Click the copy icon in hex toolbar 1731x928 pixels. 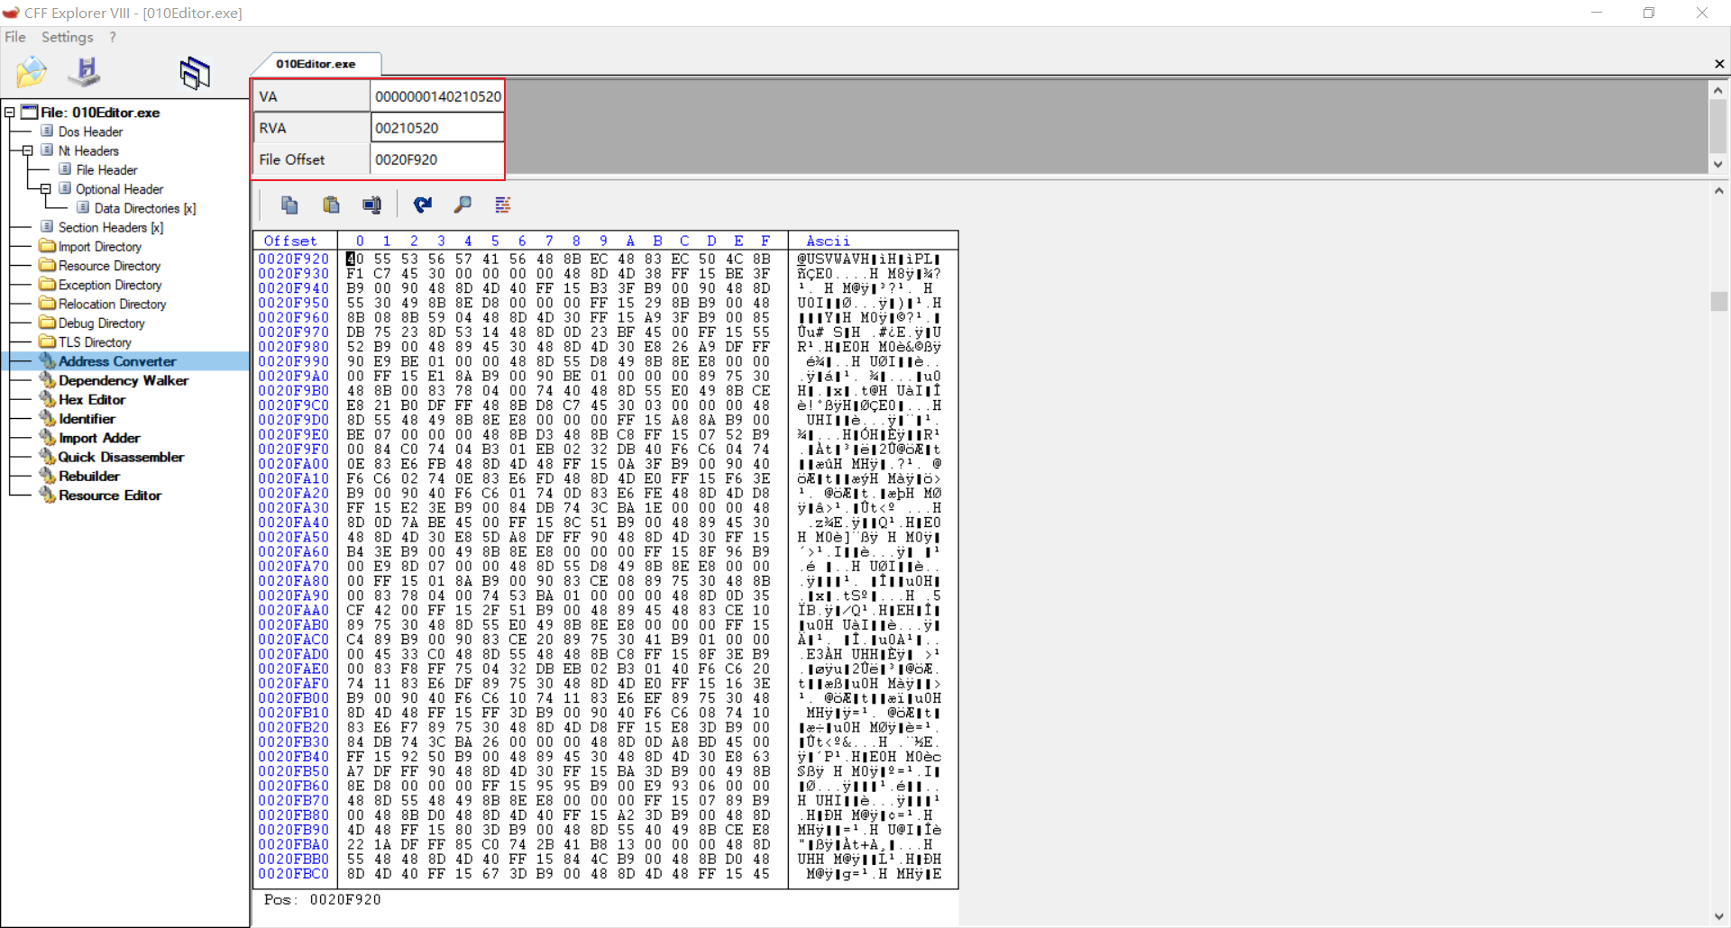[x=289, y=205]
